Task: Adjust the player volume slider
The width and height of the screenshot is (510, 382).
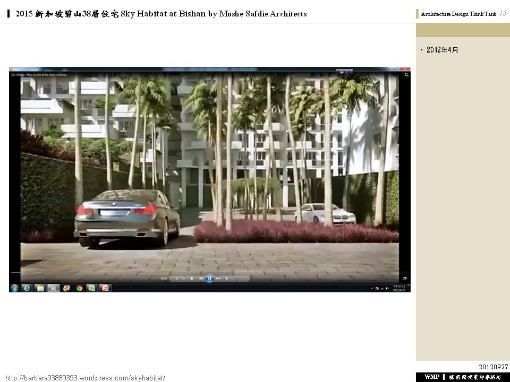Action: point(235,278)
